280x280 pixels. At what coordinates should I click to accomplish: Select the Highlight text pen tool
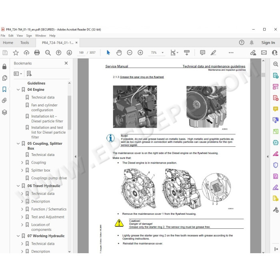point(213,53)
